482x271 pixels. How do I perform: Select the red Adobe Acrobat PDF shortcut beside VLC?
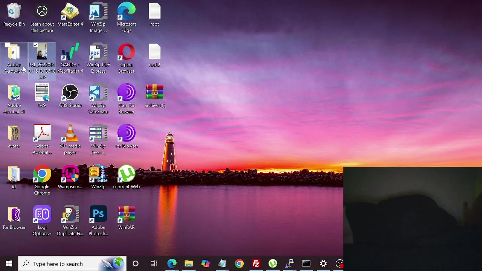point(42,140)
